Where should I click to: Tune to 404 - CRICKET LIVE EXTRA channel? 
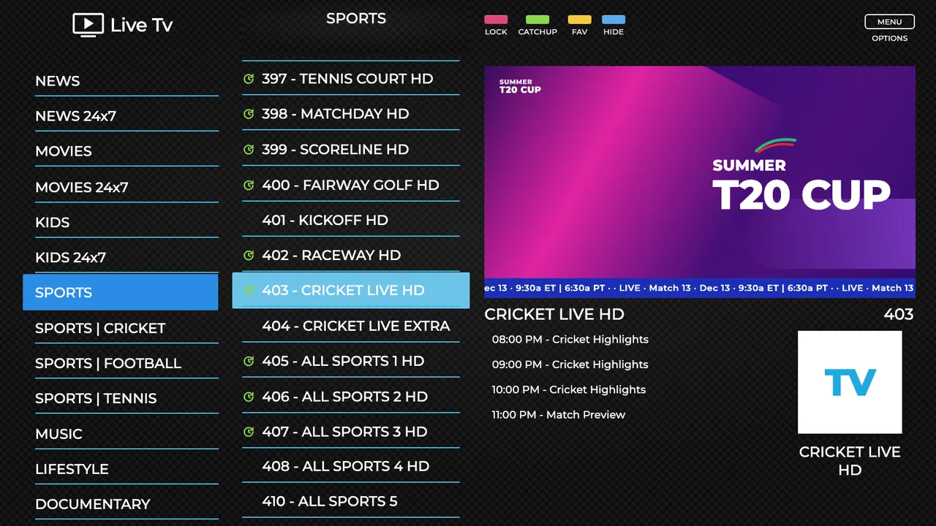(351, 326)
